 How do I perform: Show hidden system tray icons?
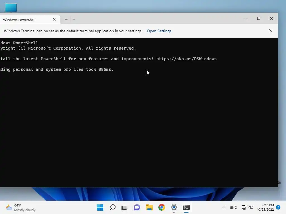(x=224, y=207)
